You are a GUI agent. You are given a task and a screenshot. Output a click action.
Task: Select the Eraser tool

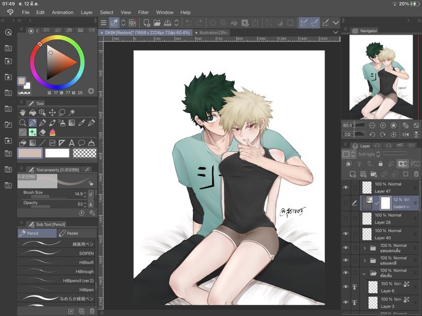43,133
